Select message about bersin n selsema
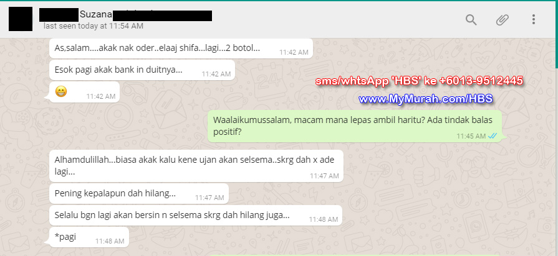558x256 pixels. [195, 215]
